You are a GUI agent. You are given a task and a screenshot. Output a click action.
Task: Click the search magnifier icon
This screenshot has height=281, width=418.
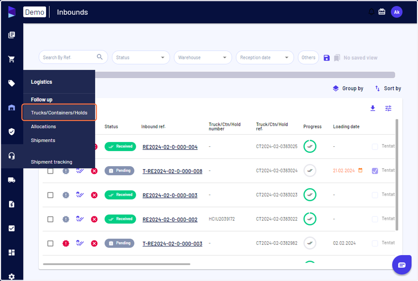tap(100, 57)
